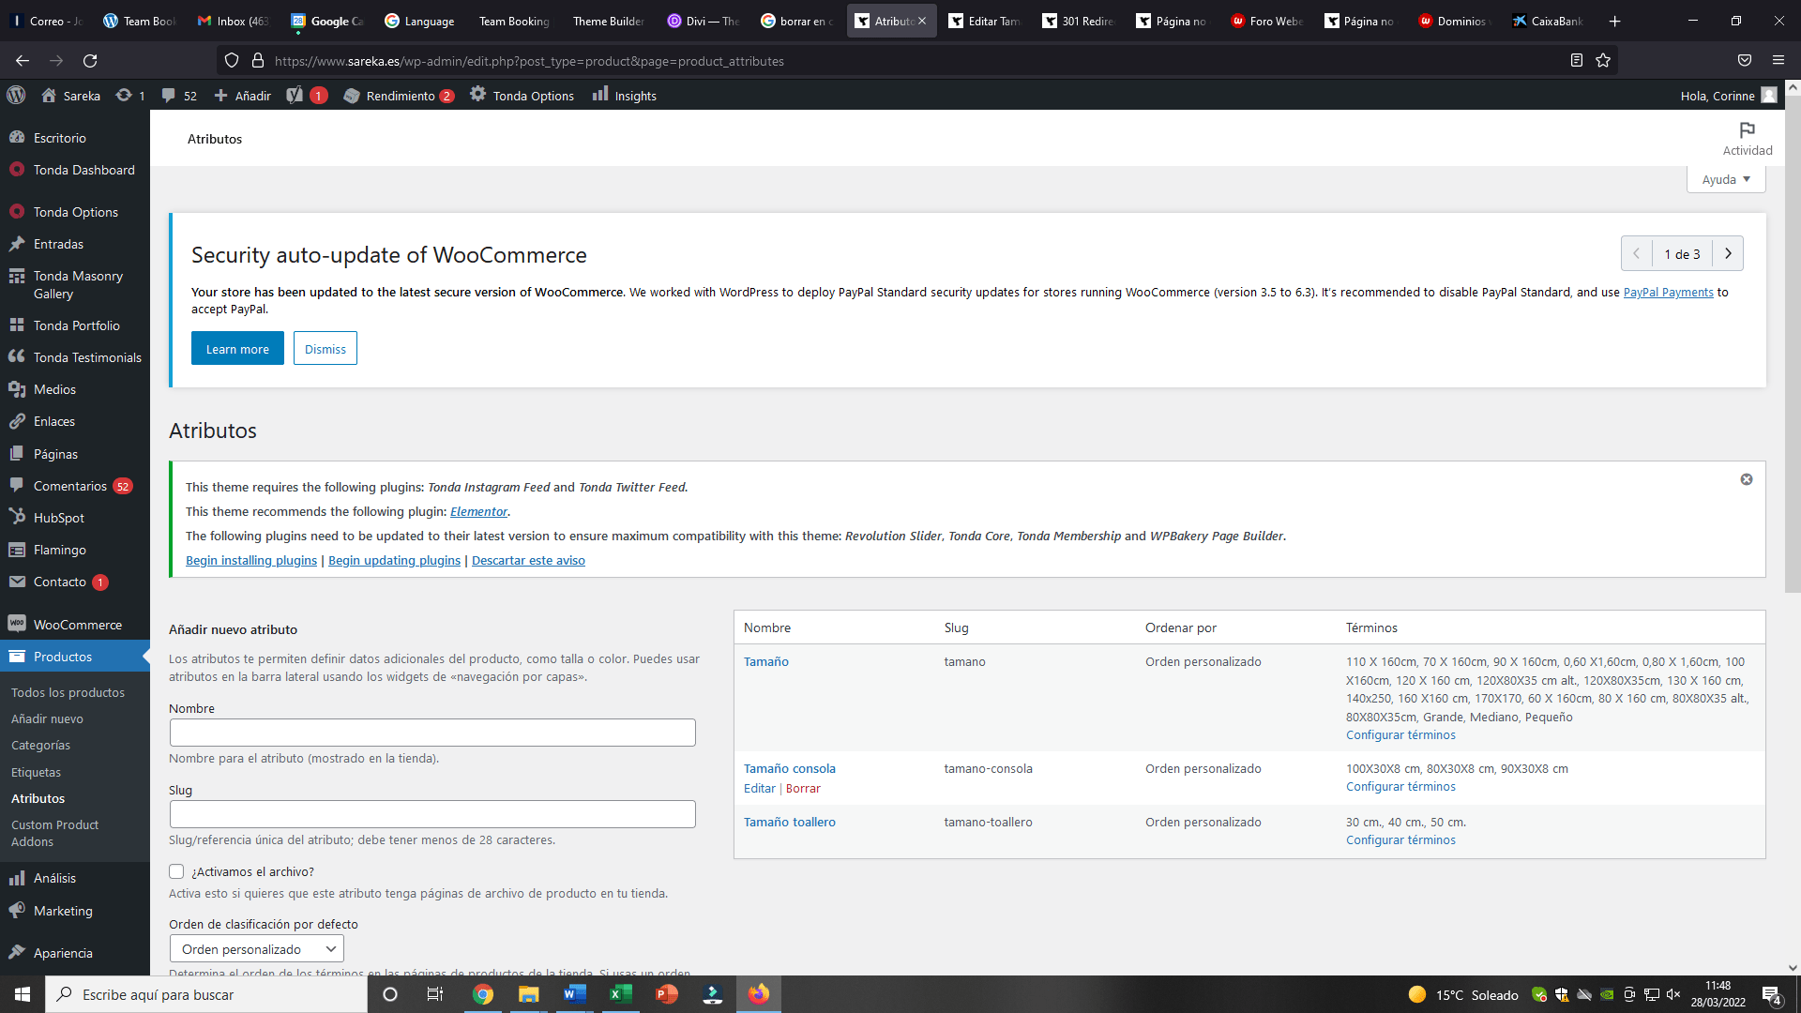Open Categorías product submenu
Image resolution: width=1801 pixels, height=1013 pixels.
(40, 745)
